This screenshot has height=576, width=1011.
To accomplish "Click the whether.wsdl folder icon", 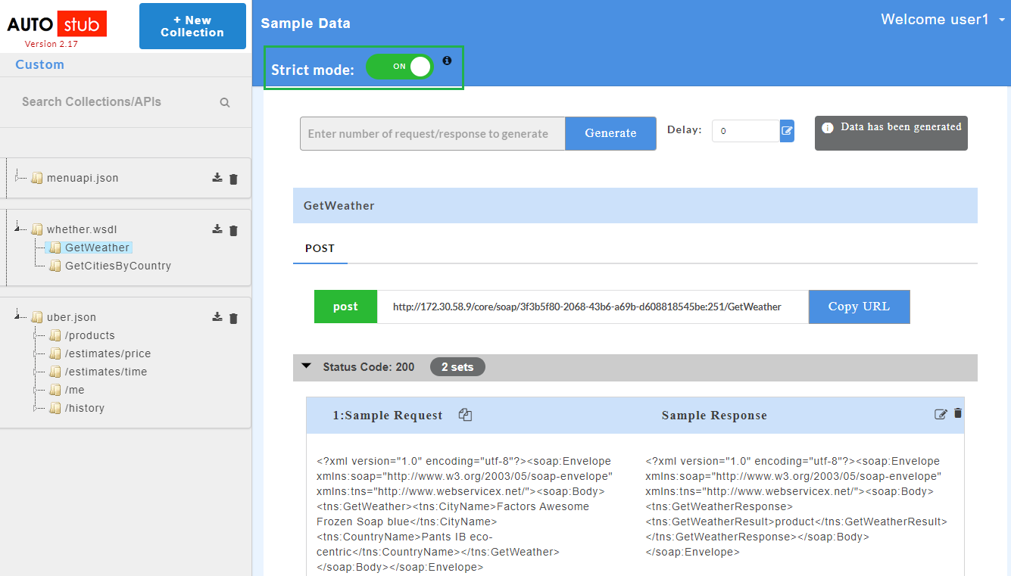I will coord(36,229).
